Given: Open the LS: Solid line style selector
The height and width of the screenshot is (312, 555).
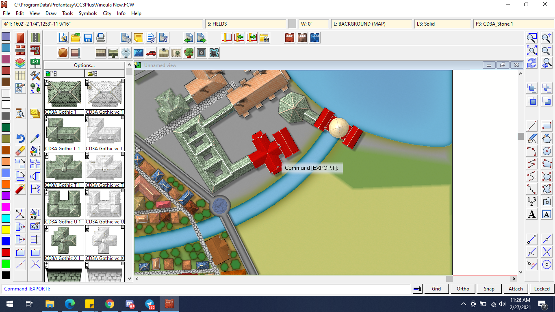Looking at the screenshot, I should (x=443, y=24).
